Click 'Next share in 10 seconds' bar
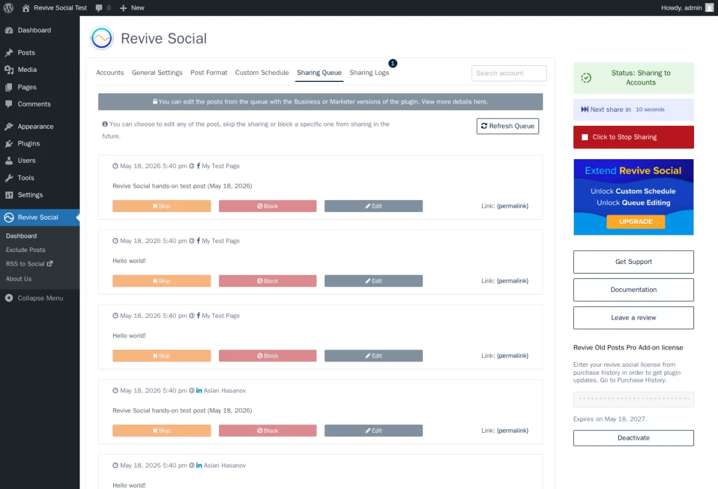The width and height of the screenshot is (718, 489). (x=634, y=110)
